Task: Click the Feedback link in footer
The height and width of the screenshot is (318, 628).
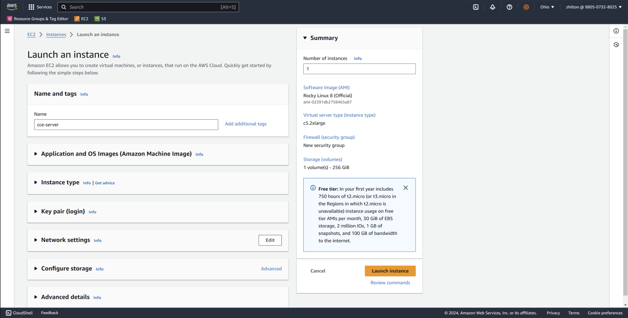Action: (49, 313)
